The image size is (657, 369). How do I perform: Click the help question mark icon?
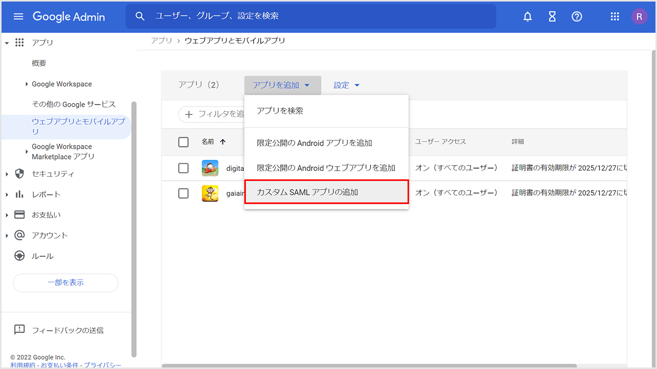pyautogui.click(x=577, y=16)
